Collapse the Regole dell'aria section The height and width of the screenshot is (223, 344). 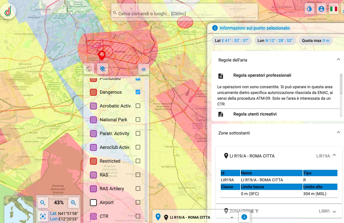338,59
